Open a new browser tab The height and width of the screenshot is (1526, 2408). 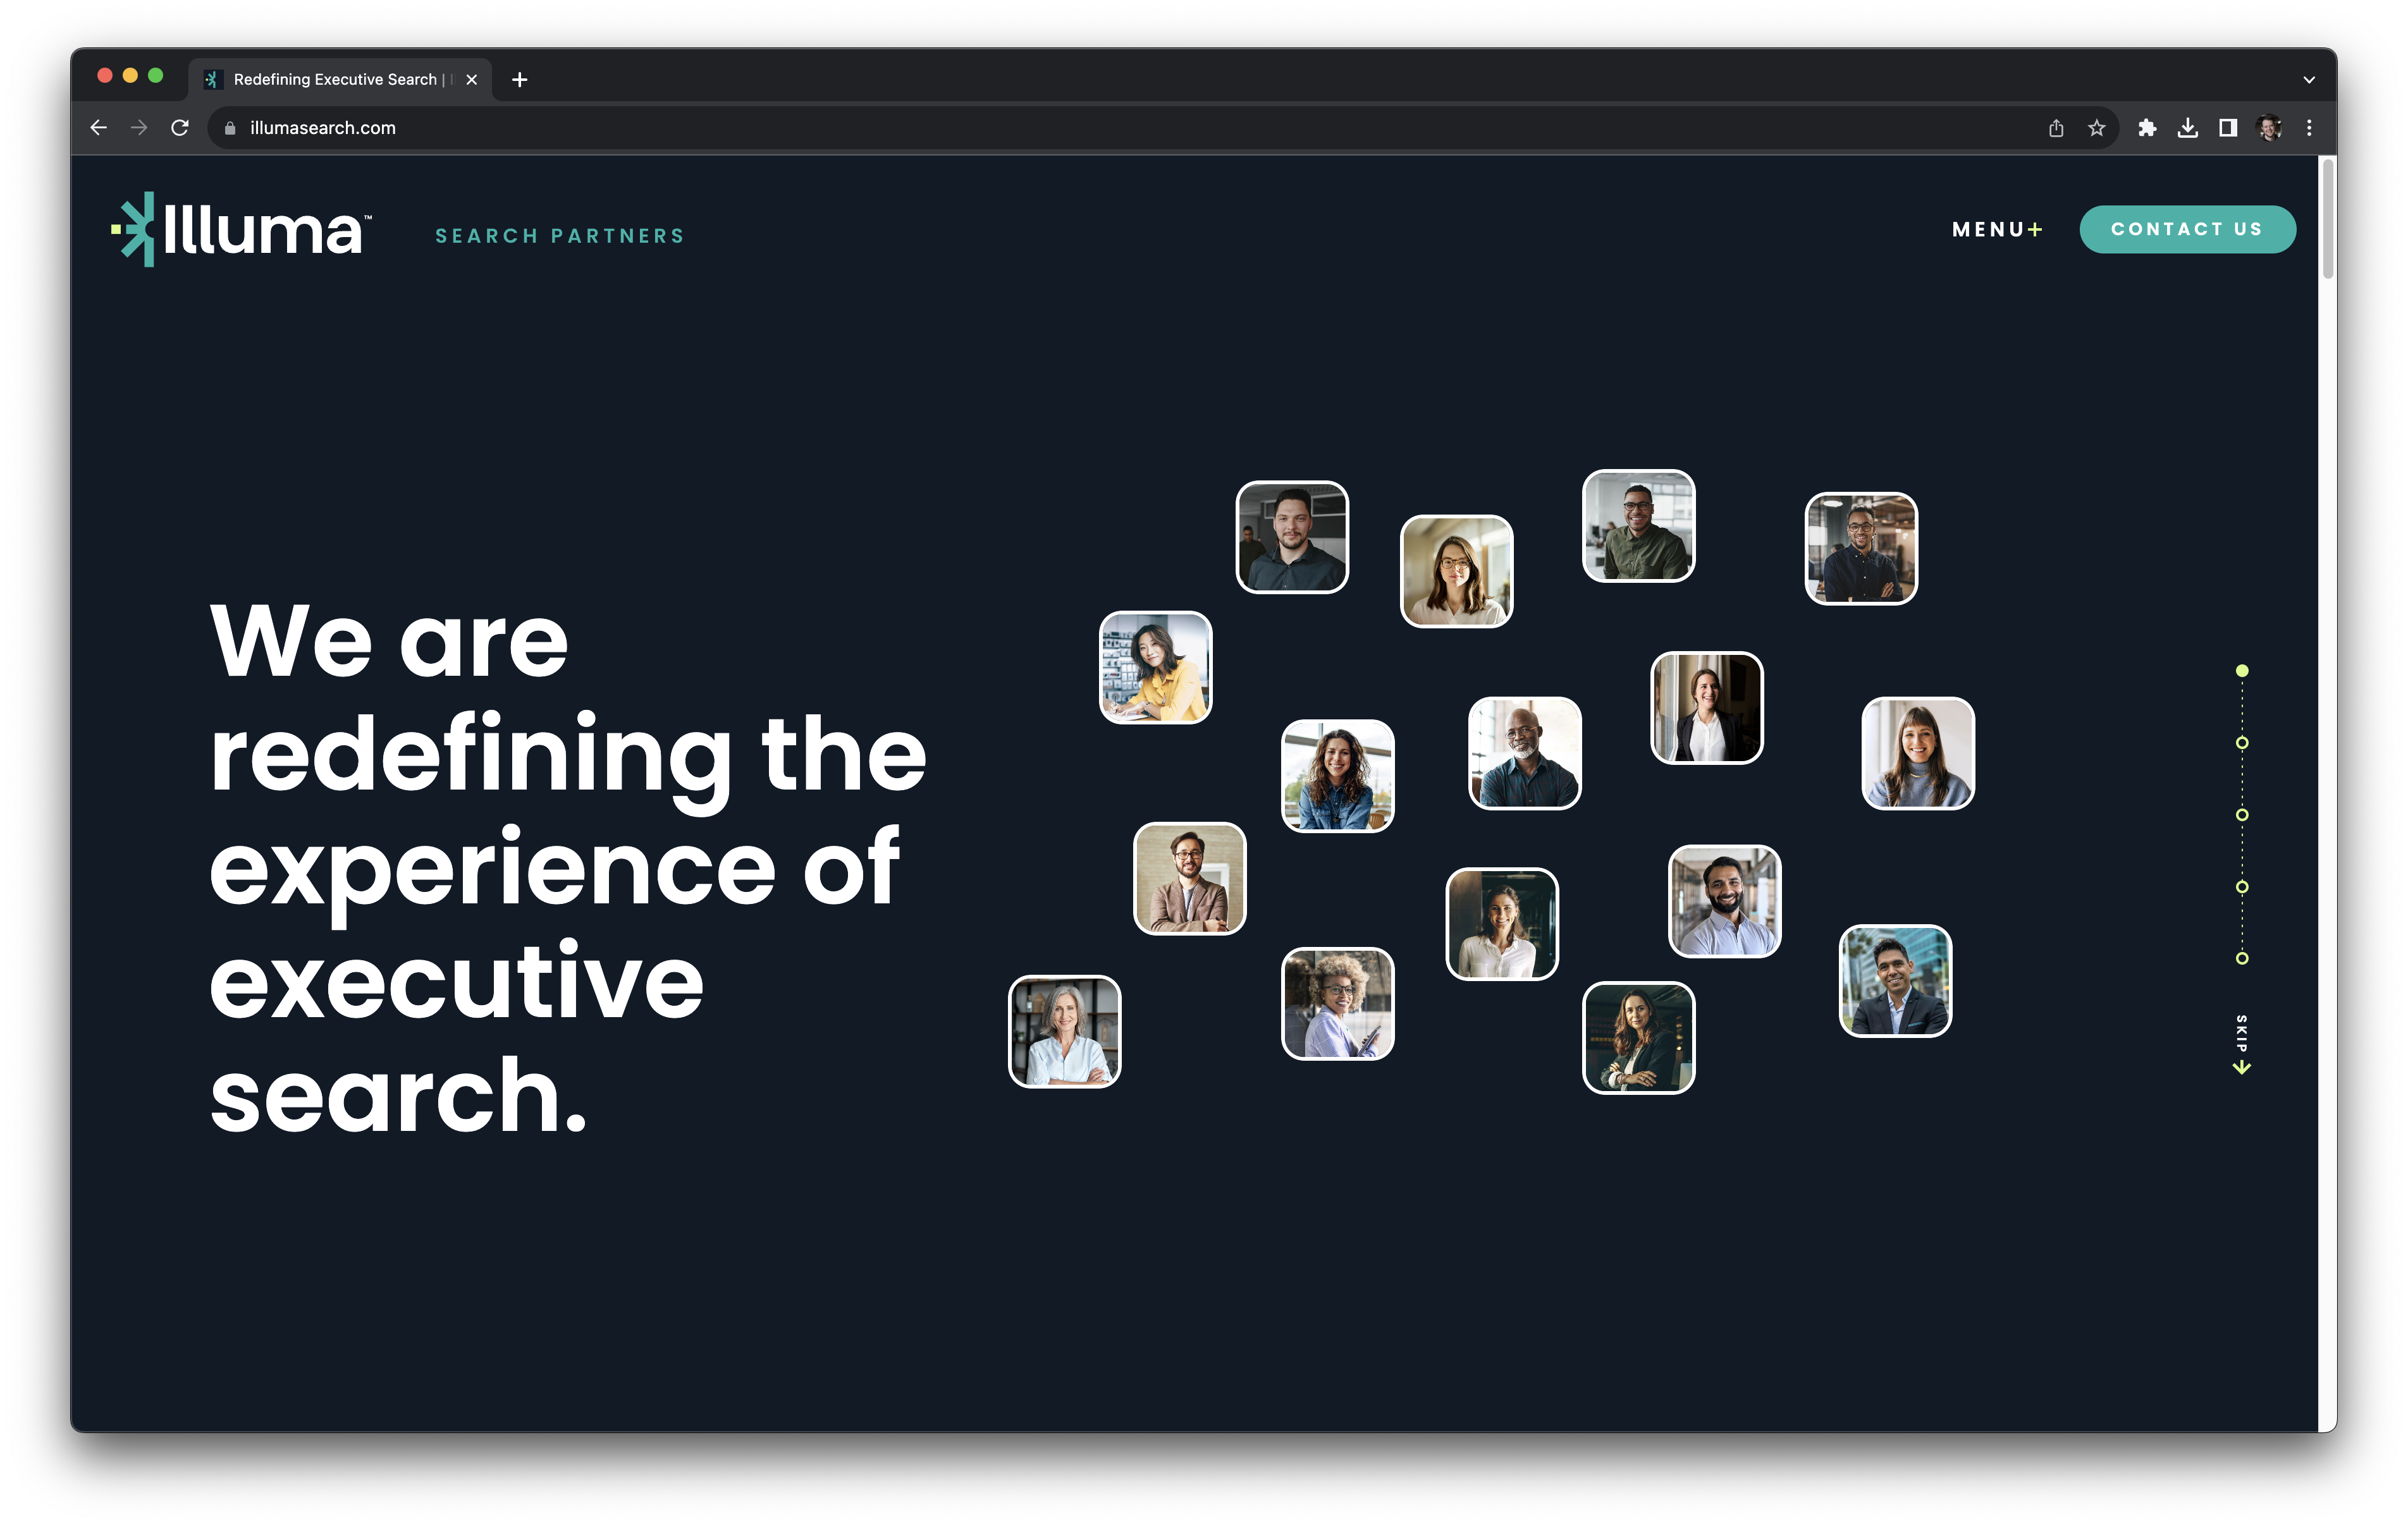click(x=519, y=80)
